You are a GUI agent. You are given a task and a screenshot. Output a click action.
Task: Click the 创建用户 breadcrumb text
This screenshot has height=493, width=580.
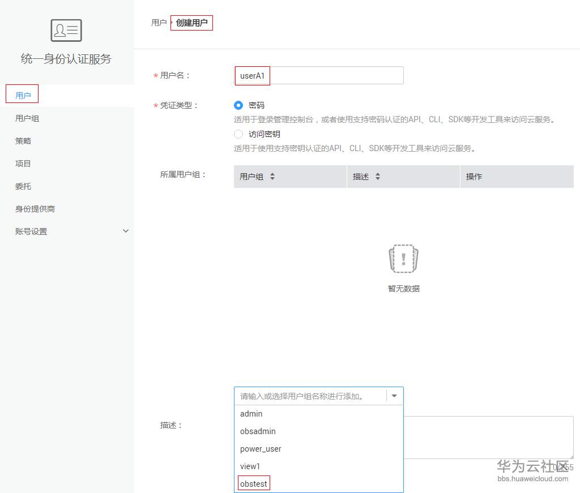coord(191,23)
